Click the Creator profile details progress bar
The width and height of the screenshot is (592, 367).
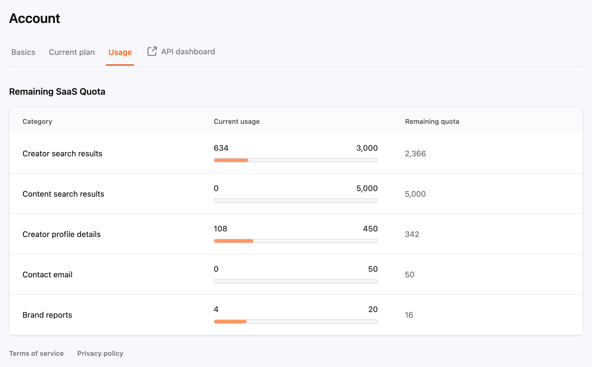click(296, 241)
